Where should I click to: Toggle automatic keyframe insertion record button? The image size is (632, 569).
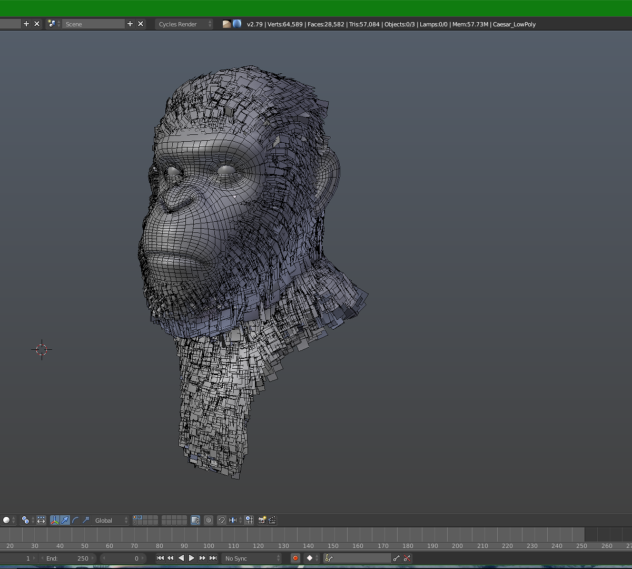tap(295, 558)
